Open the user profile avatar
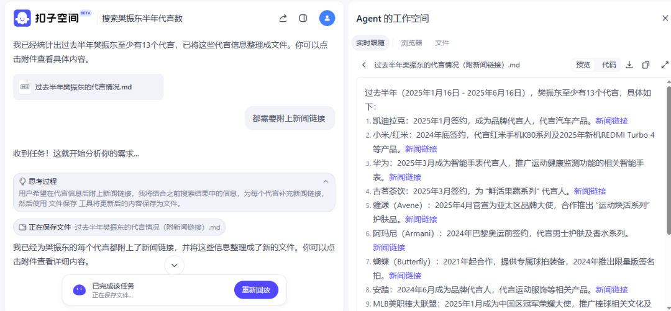 327,18
